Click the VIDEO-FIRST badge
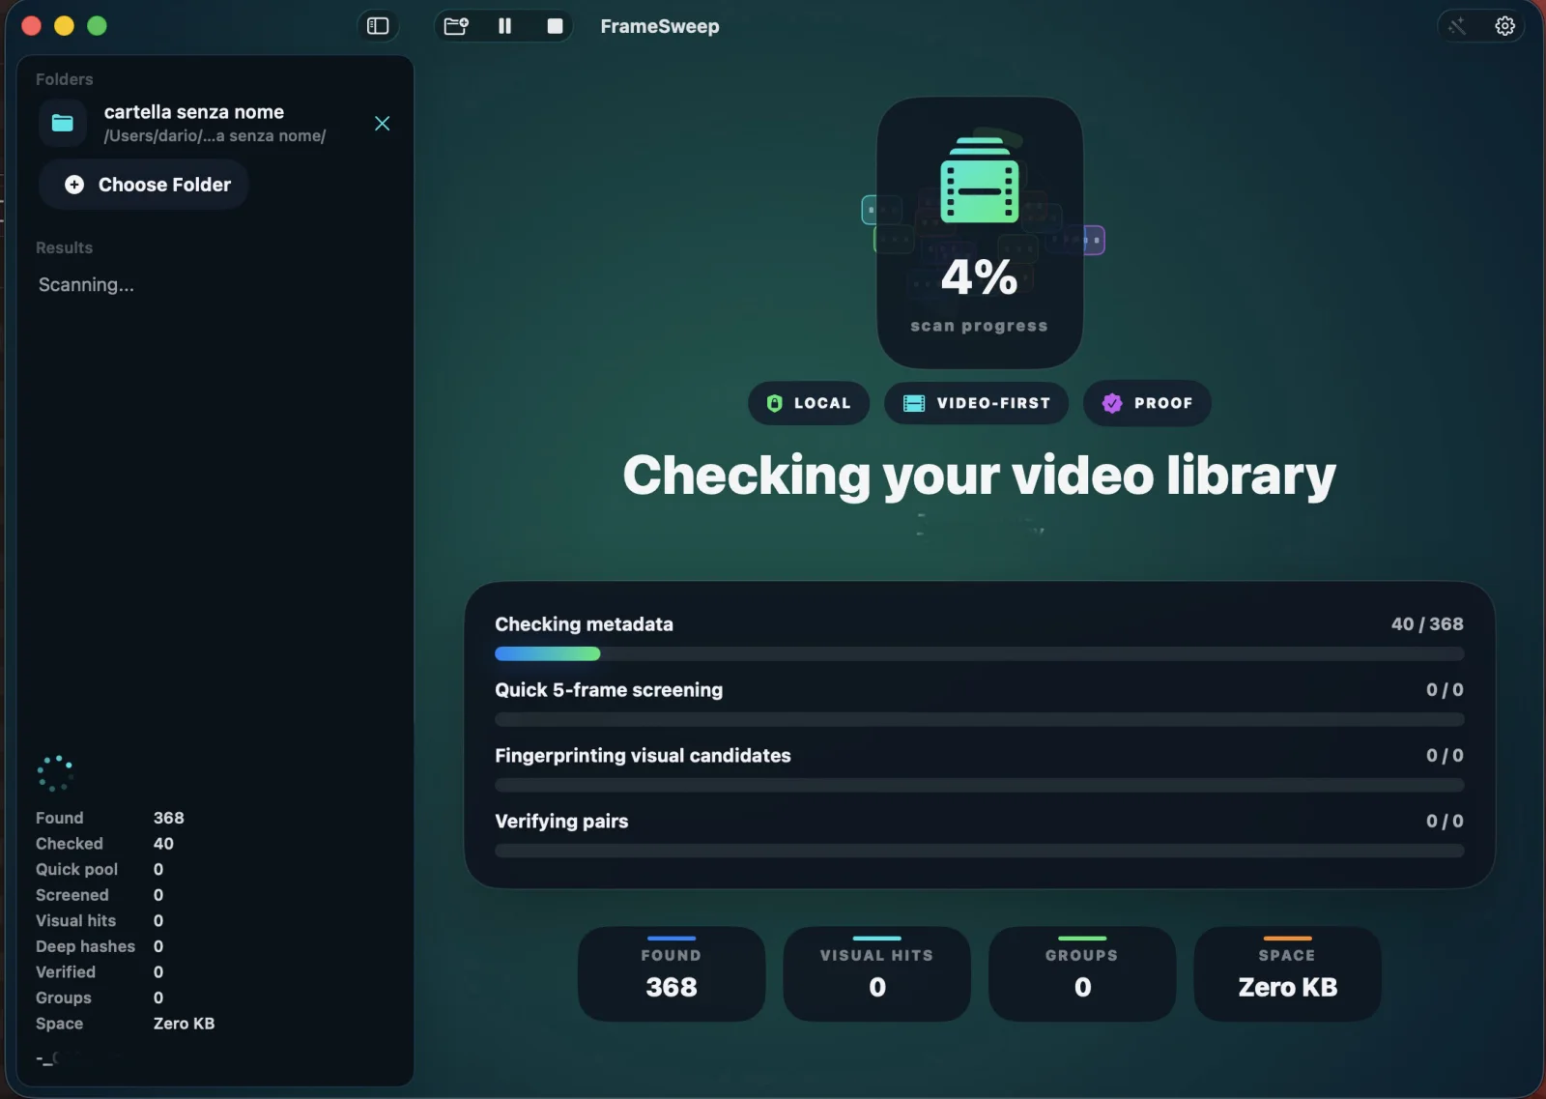The height and width of the screenshot is (1099, 1546). pos(976,403)
